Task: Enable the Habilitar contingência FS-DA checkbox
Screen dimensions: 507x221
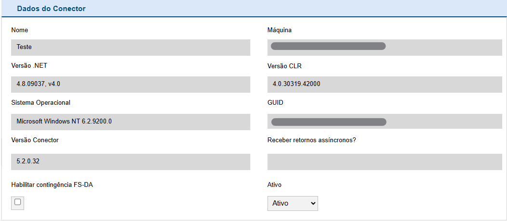Action: pos(17,202)
